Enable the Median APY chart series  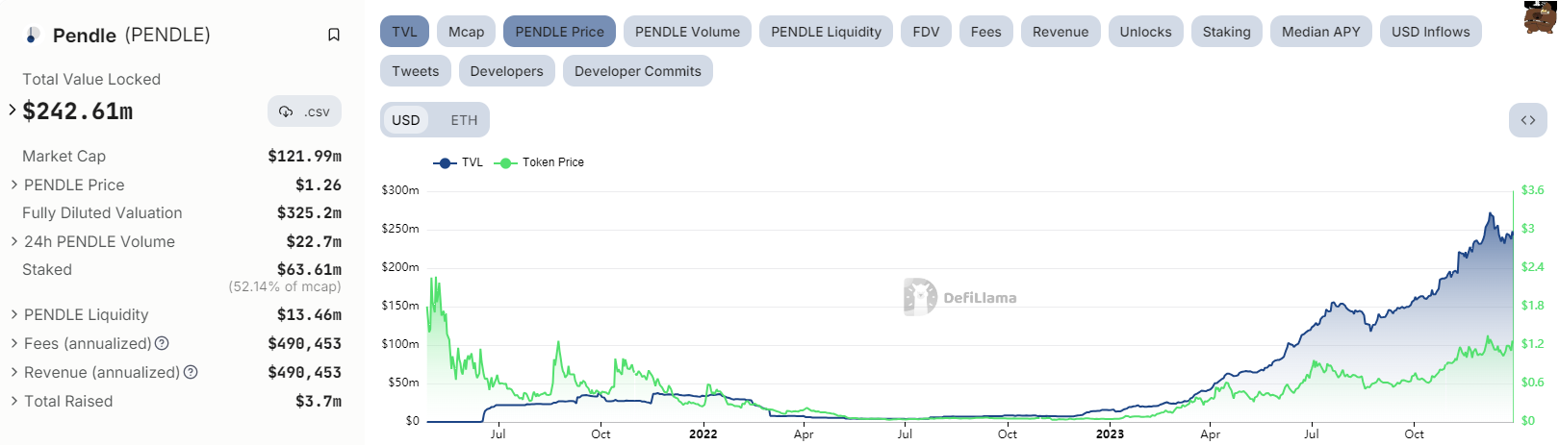click(1320, 32)
